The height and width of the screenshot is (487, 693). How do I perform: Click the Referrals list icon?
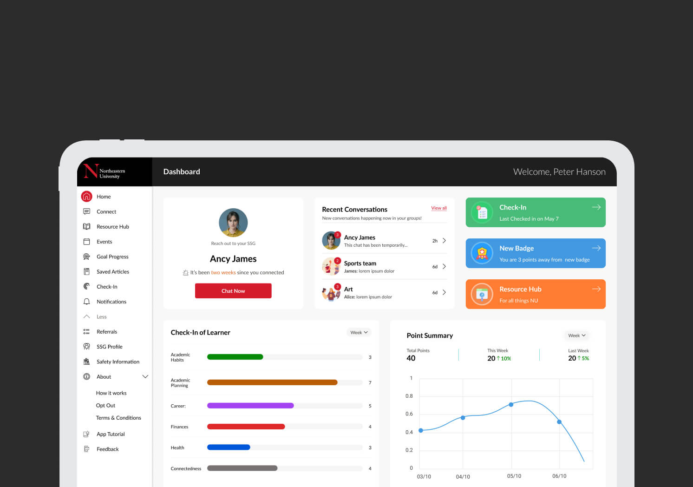pos(86,331)
